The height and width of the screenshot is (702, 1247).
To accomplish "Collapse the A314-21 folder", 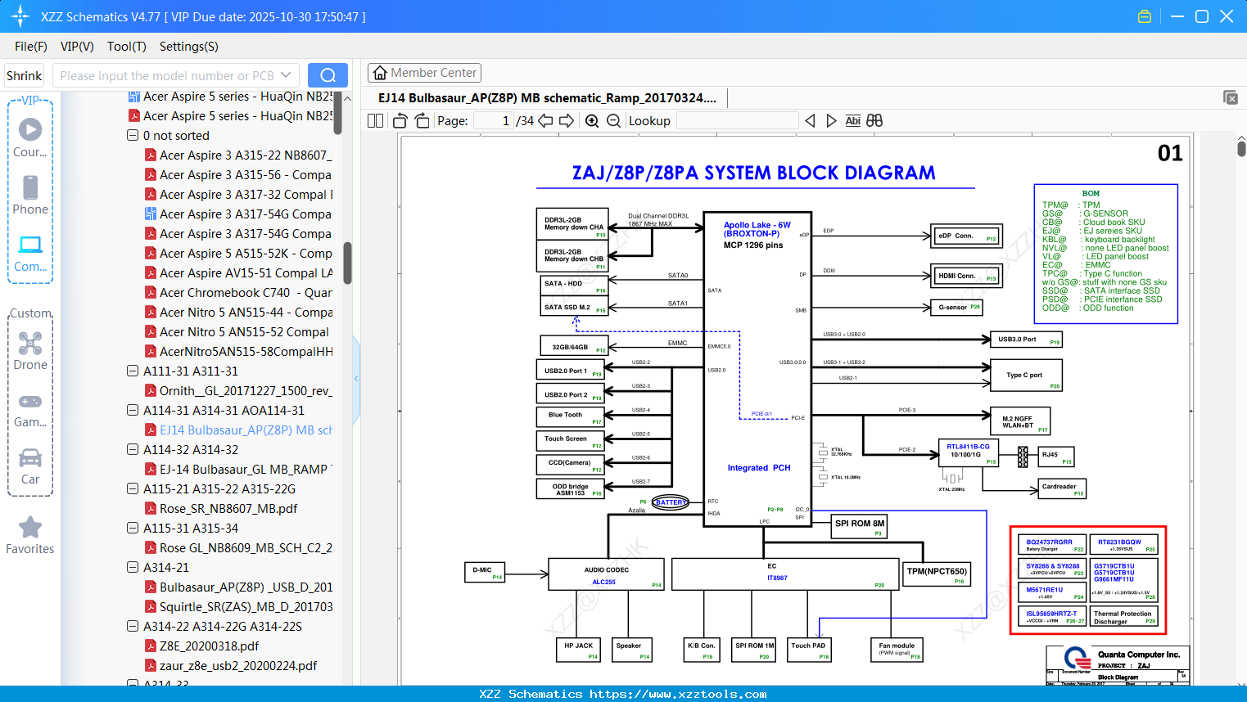I will (132, 568).
